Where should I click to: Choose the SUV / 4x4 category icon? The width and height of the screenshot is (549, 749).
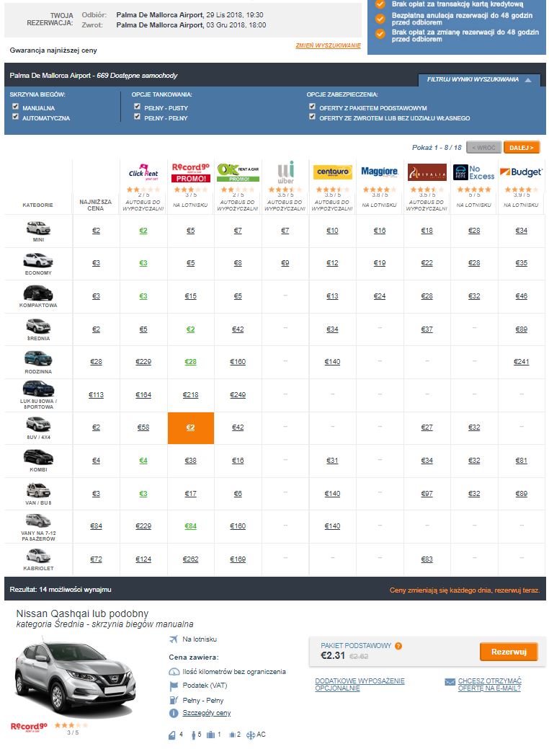[x=38, y=424]
